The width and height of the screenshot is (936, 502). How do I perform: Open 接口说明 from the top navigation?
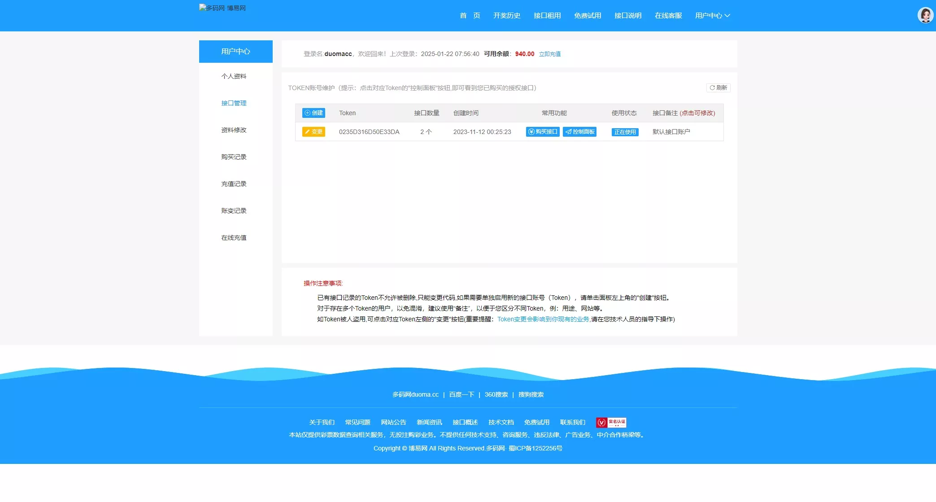[627, 15]
